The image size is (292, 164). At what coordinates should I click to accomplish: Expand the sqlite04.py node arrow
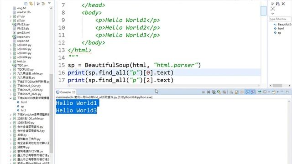[x=10, y=57]
